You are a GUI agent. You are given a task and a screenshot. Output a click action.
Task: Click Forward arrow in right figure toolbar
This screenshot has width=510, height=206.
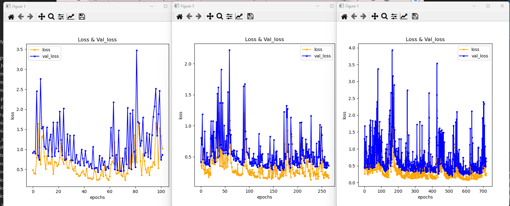pyautogui.click(x=363, y=16)
